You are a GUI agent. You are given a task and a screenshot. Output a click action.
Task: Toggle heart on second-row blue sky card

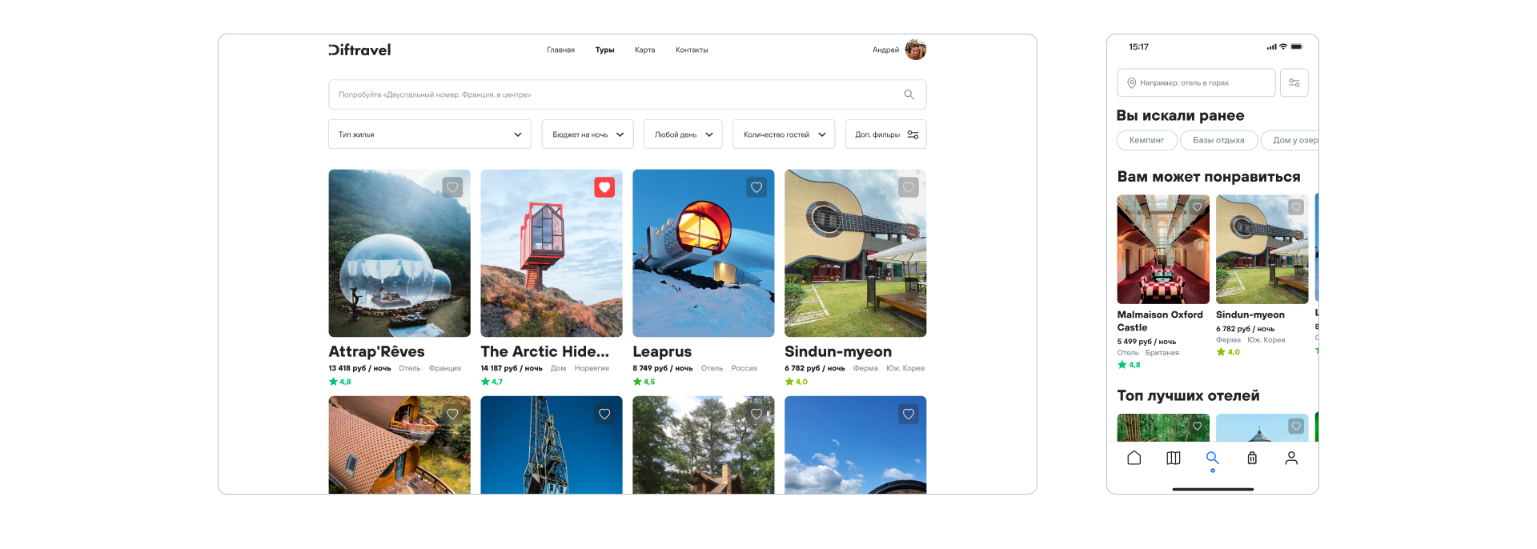pyautogui.click(x=908, y=414)
